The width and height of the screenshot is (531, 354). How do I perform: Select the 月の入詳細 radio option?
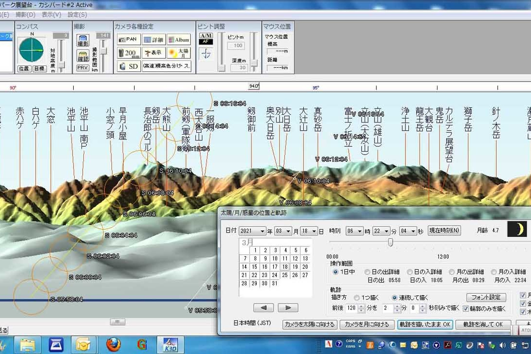(x=494, y=272)
